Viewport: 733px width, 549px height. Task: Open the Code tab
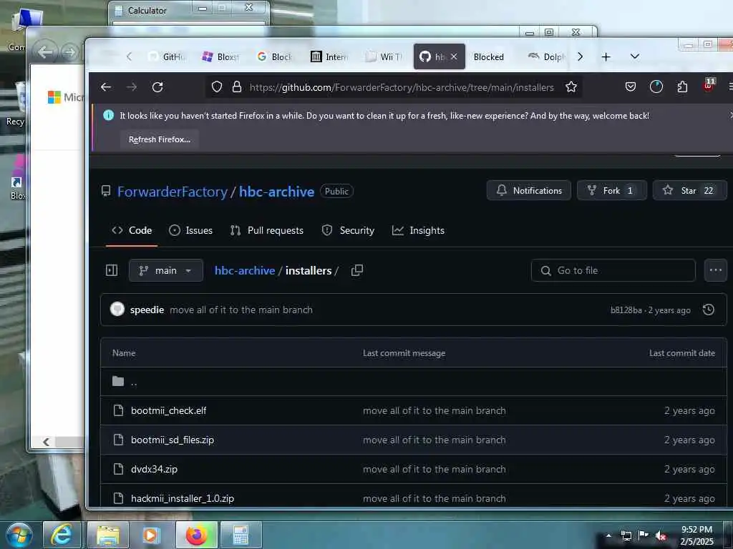[x=132, y=231]
